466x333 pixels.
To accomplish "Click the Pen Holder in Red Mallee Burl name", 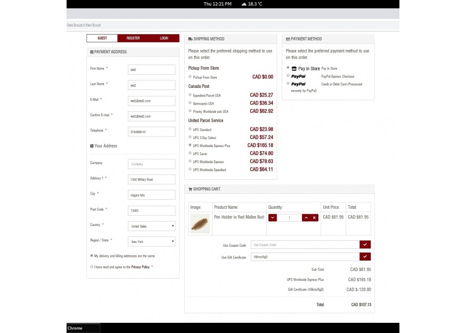I will tap(239, 217).
